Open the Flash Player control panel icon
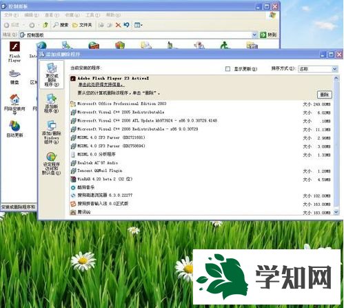The image size is (344, 308). point(14,52)
